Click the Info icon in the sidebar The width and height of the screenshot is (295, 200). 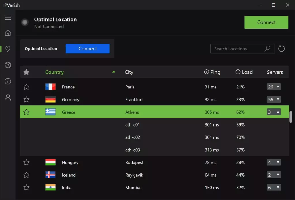click(8, 81)
